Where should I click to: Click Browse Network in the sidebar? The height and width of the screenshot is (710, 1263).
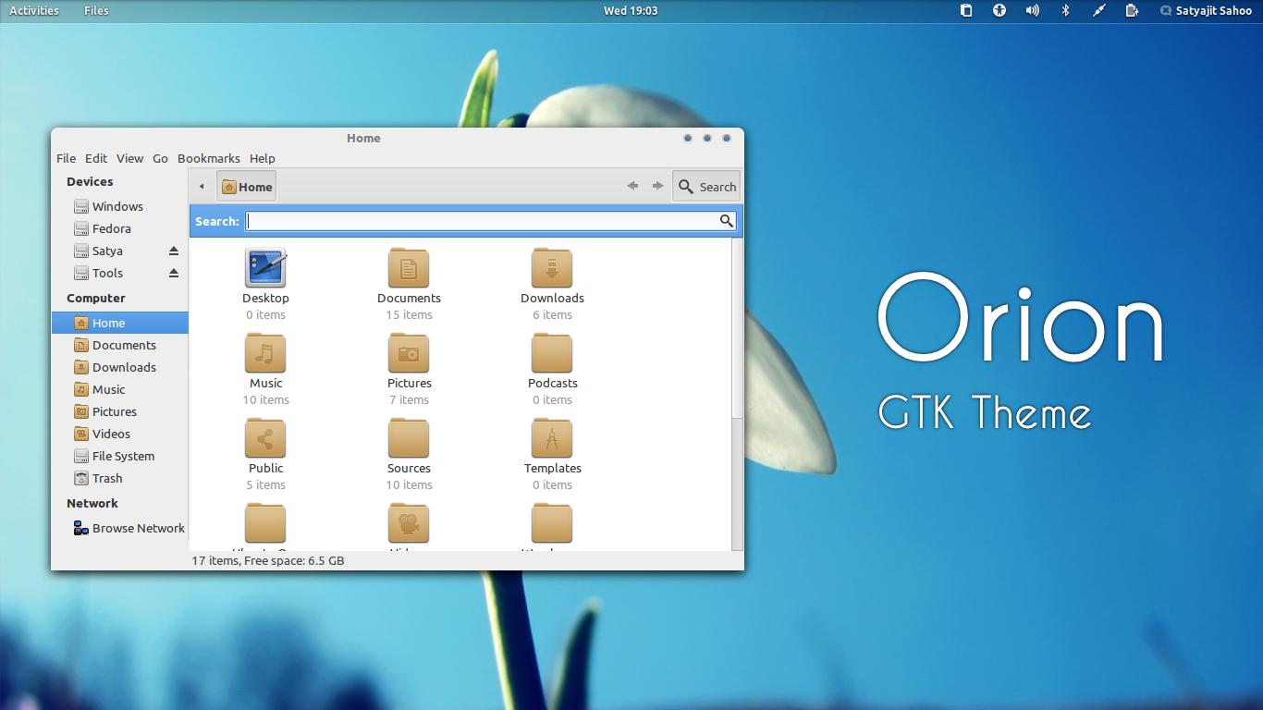[137, 528]
